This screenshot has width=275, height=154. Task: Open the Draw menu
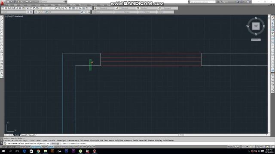click(x=53, y=5)
